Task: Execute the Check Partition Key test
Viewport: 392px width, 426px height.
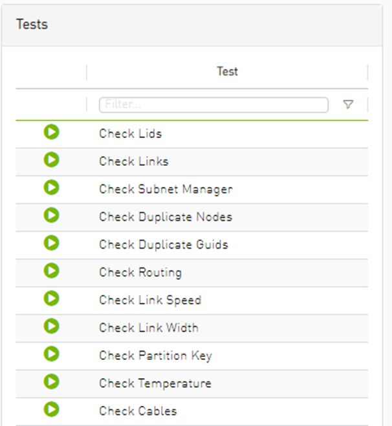Action: [x=51, y=354]
